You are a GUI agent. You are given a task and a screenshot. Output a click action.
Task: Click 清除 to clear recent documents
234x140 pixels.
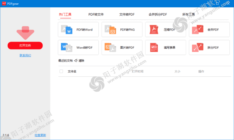click(81, 61)
